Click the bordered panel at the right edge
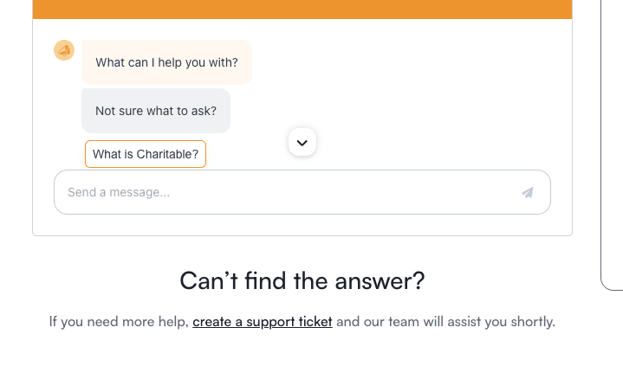The width and height of the screenshot is (623, 366). (612, 144)
